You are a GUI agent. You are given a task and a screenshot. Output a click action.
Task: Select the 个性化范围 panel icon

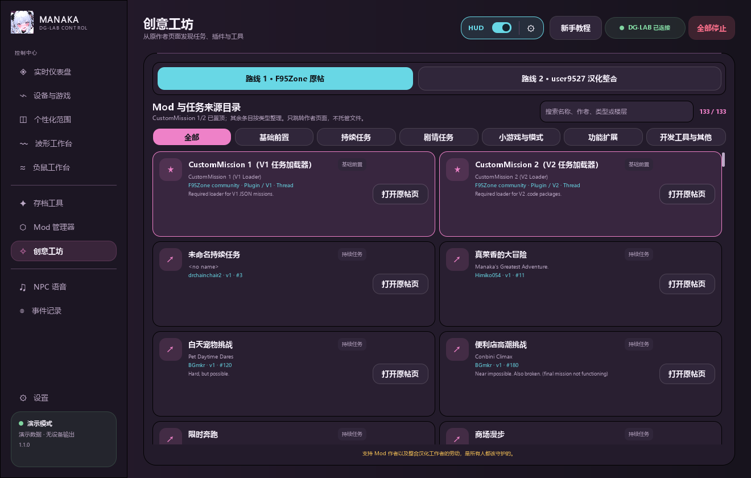pyautogui.click(x=23, y=119)
